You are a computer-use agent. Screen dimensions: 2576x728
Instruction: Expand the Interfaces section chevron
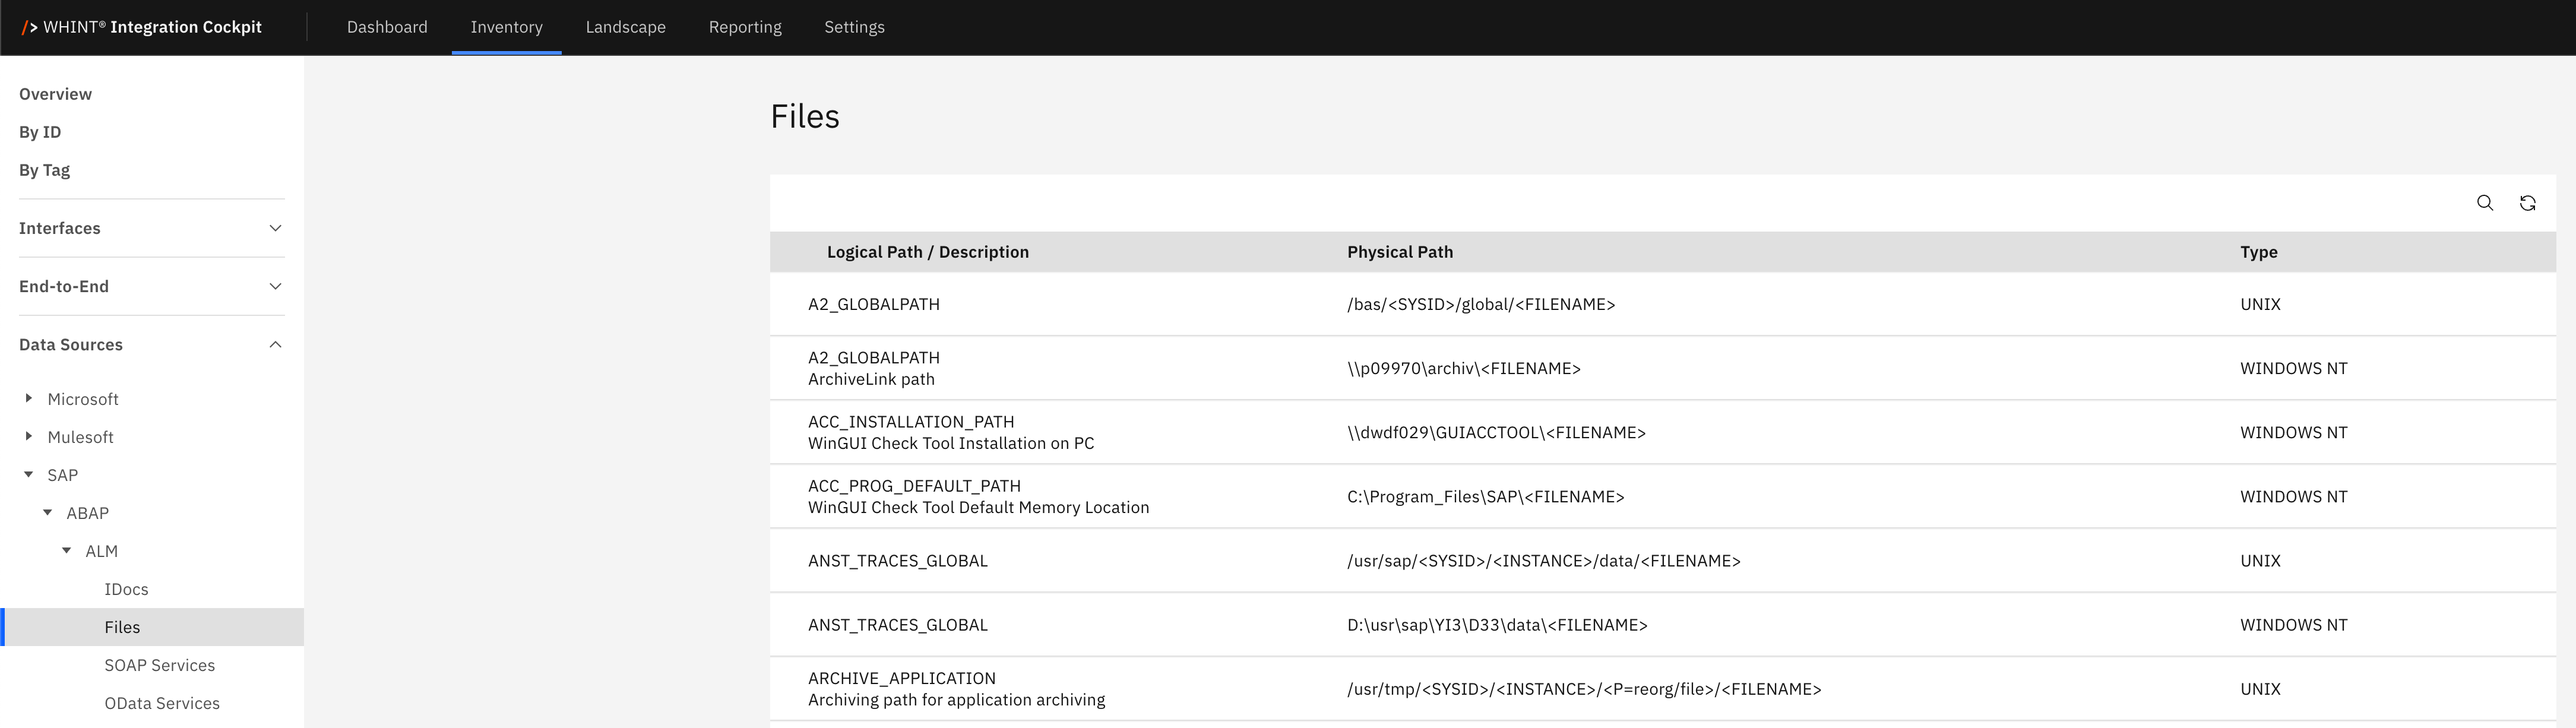[x=275, y=228]
